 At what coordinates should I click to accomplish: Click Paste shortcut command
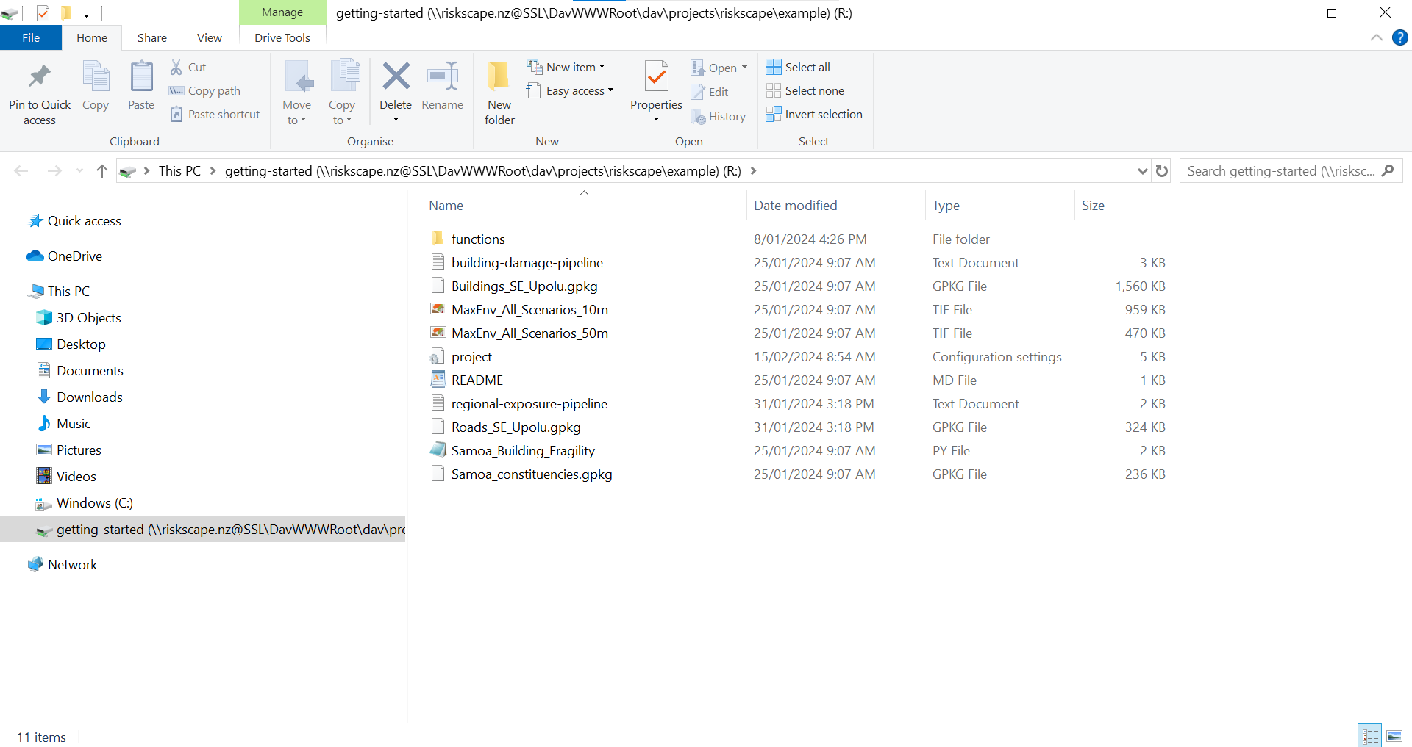click(x=215, y=114)
